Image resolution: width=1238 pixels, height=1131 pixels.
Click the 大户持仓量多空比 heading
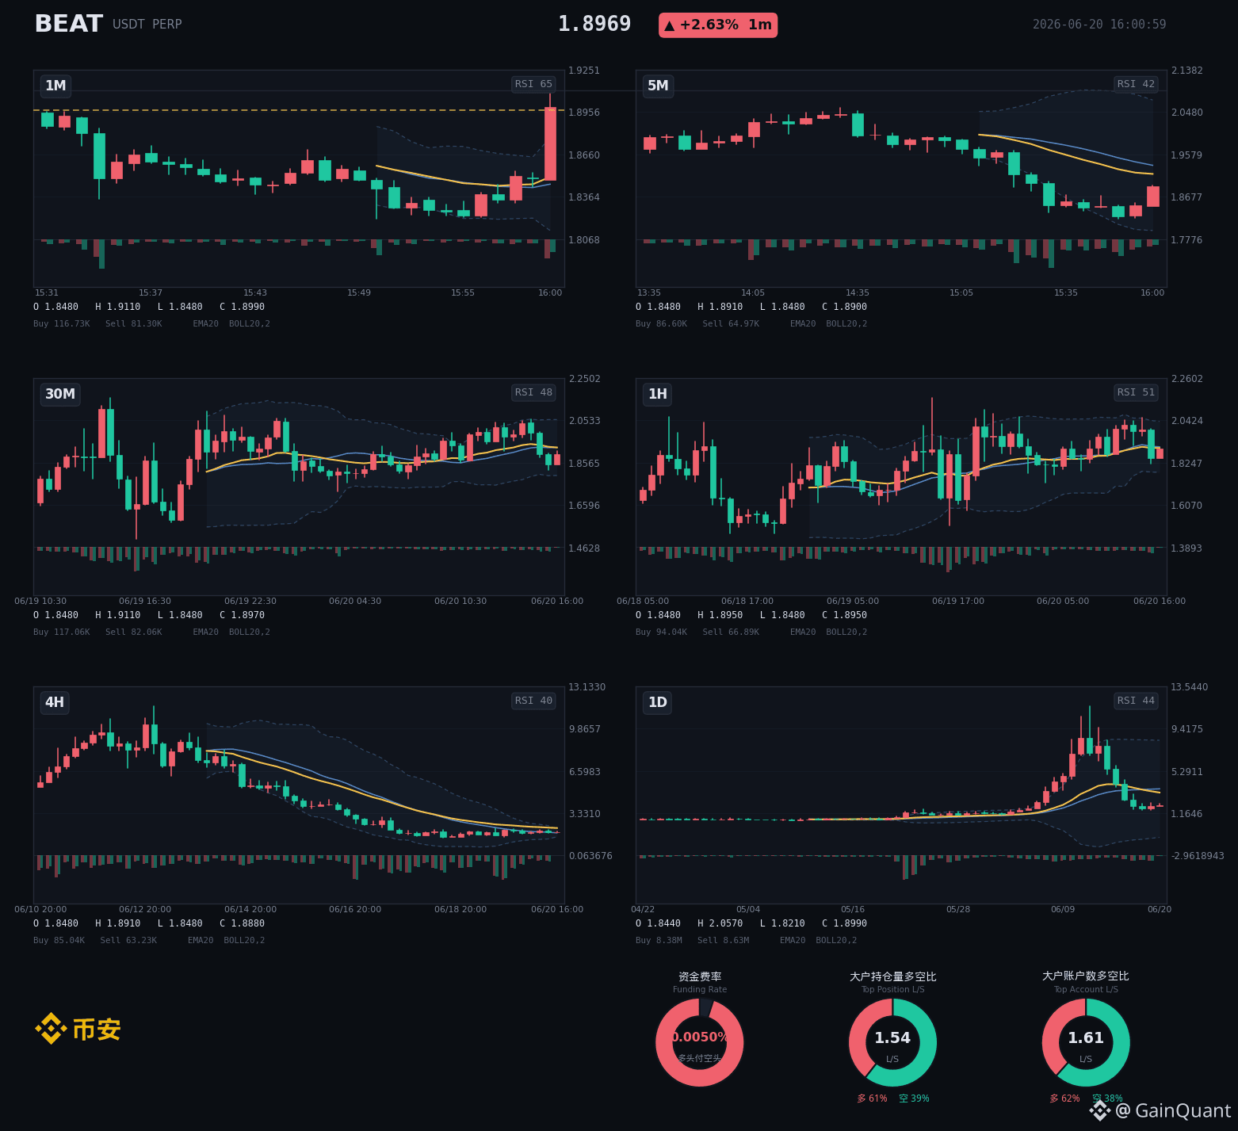pyautogui.click(x=893, y=976)
